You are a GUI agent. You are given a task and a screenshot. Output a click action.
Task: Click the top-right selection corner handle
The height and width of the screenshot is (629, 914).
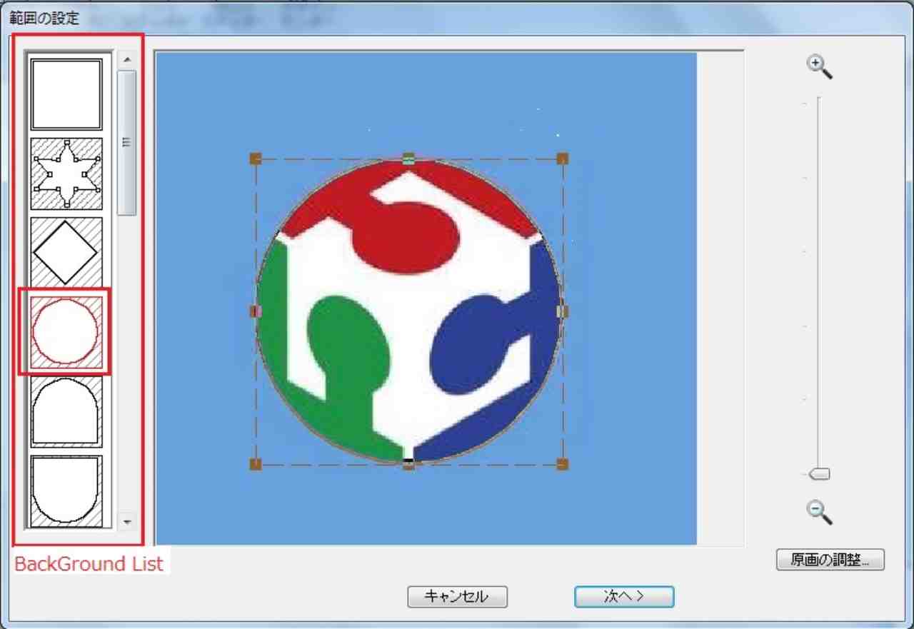tap(562, 158)
